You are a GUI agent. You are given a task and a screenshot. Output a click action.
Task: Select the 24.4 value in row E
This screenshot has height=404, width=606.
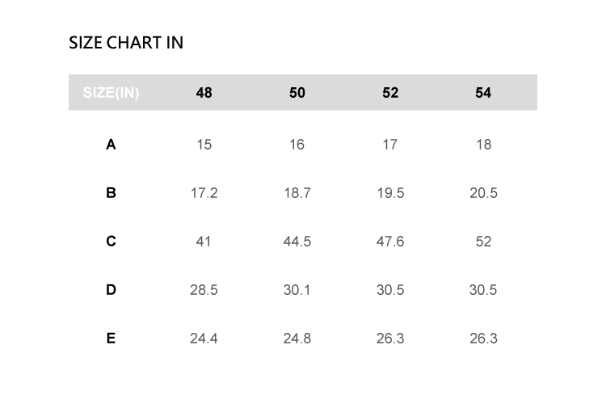pyautogui.click(x=204, y=339)
